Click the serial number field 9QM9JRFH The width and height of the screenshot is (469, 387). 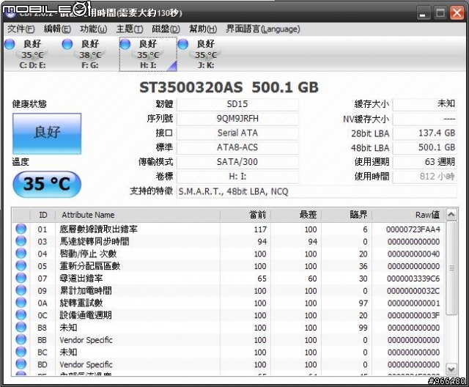click(237, 119)
